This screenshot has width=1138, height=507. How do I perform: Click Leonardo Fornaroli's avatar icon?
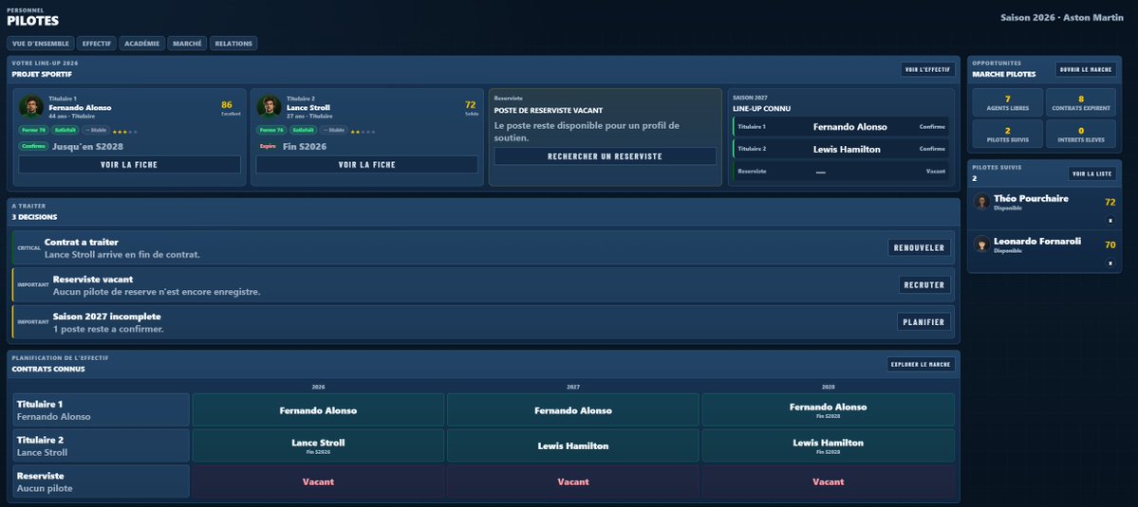[x=982, y=244]
